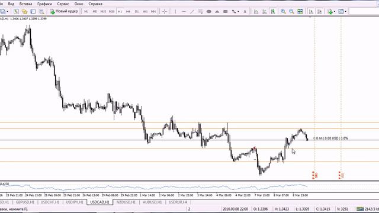The height and width of the screenshot is (213, 379).
Task: Open the Справка menu
Action: click(95, 4)
